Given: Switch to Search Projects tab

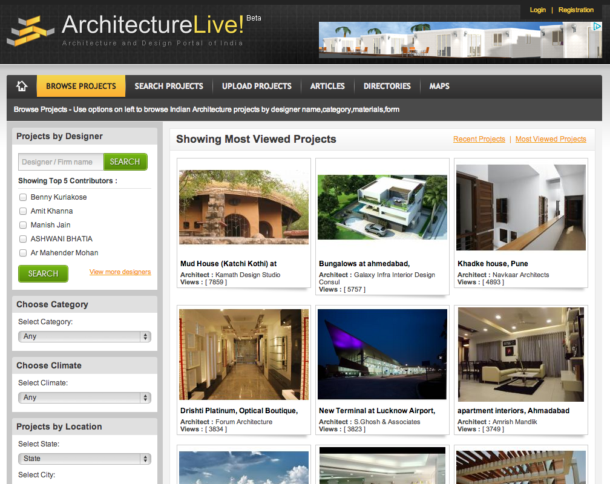Looking at the screenshot, I should 169,86.
